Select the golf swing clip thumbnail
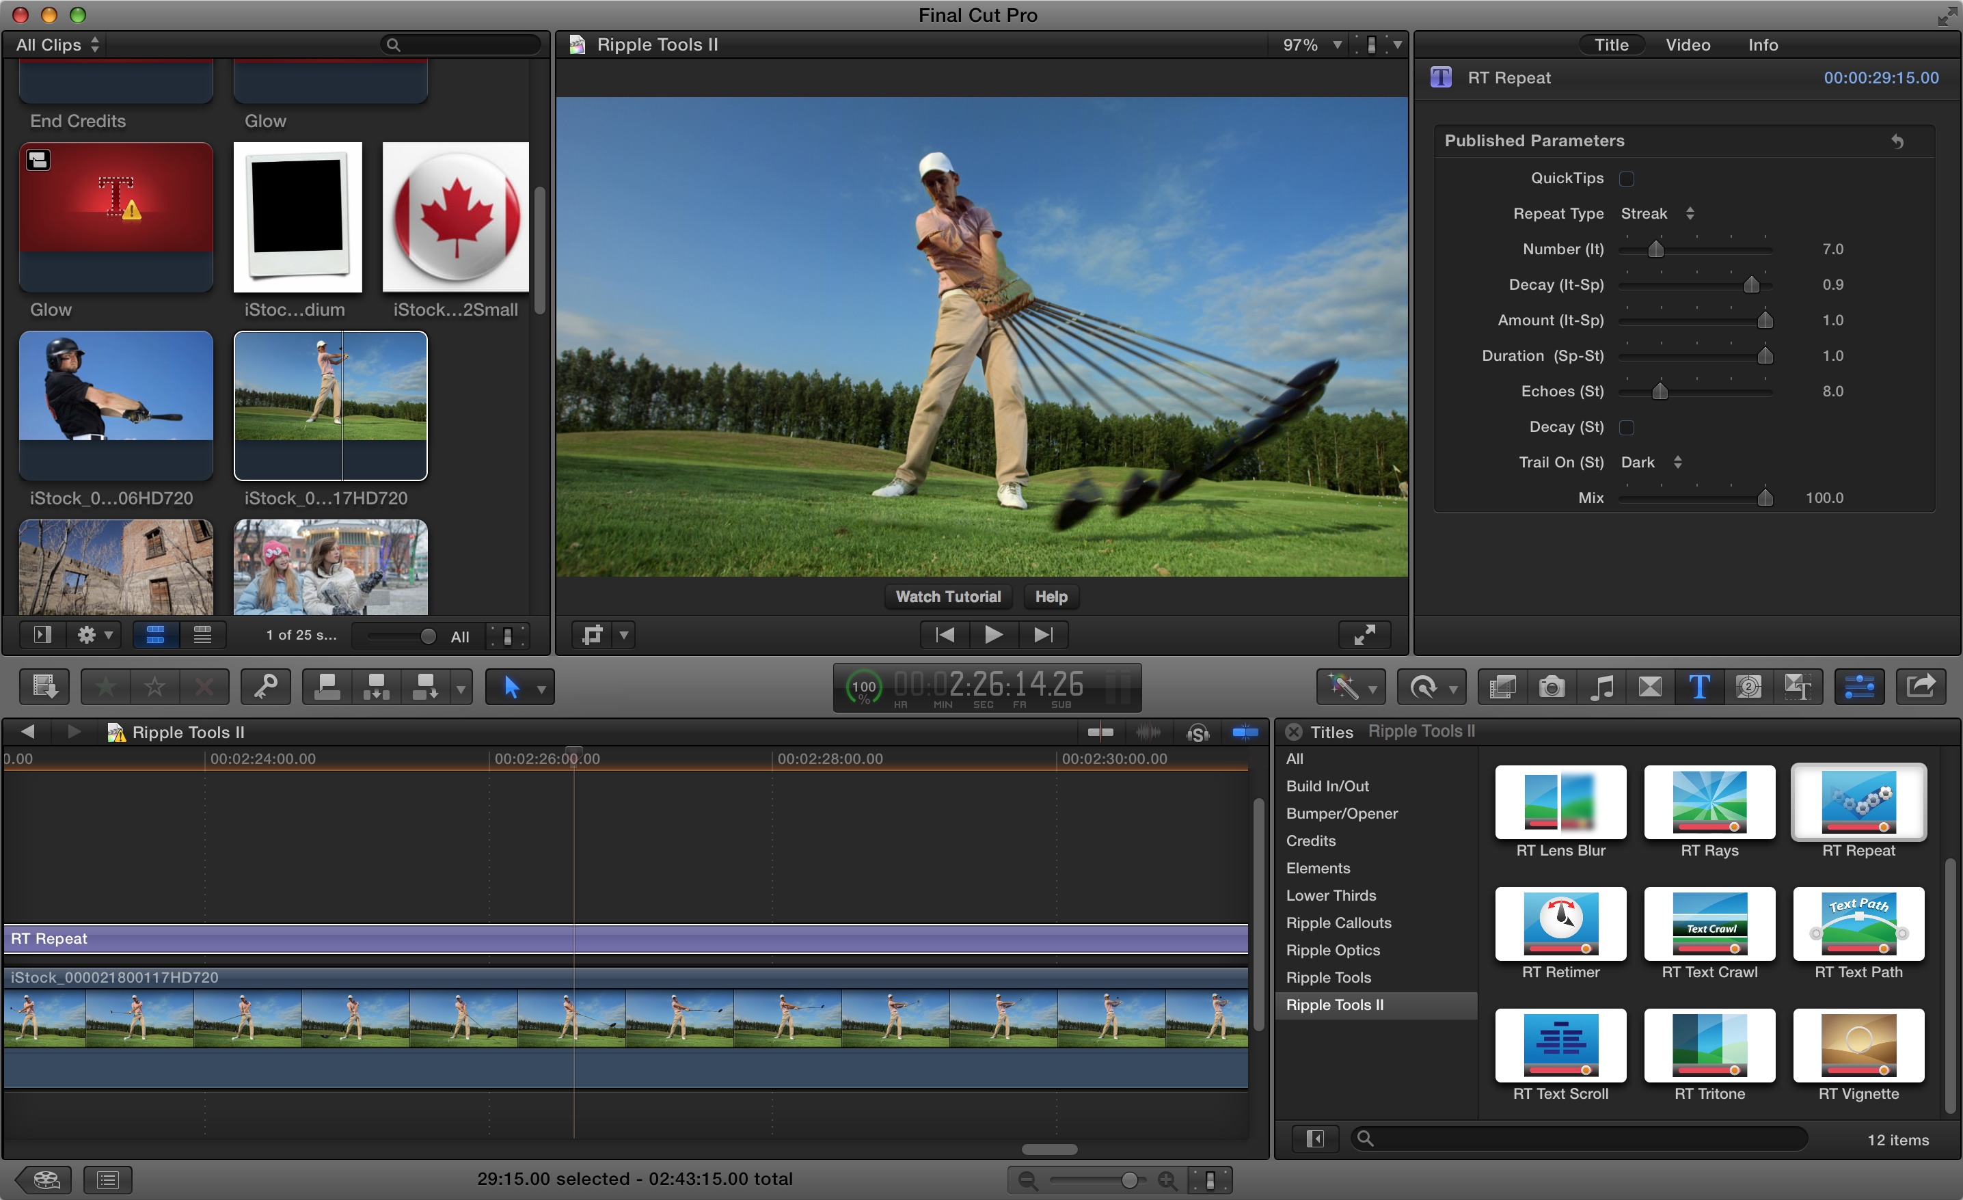The image size is (1963, 1200). pos(329,407)
